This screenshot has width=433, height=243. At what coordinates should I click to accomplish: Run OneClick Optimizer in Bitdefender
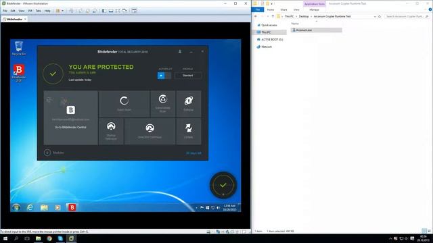point(150,132)
